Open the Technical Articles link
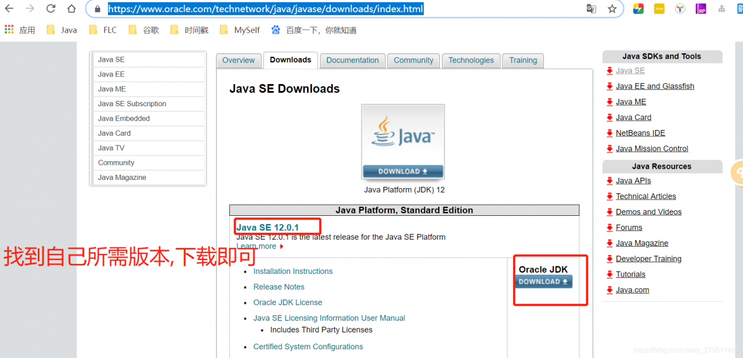Image resolution: width=743 pixels, height=358 pixels. click(x=646, y=196)
